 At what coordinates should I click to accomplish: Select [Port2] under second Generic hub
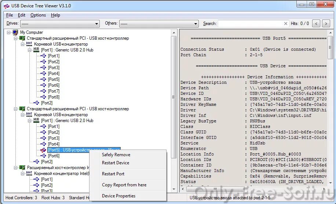[x=54, y=132]
